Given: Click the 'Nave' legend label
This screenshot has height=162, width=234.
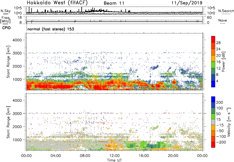Looking at the screenshot, I should tap(222, 20).
